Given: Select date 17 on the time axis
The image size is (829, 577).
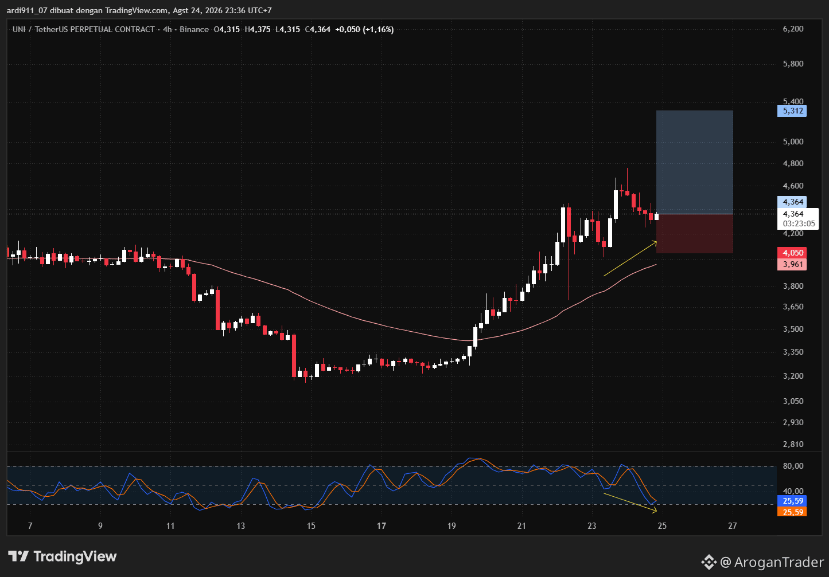Looking at the screenshot, I should click(382, 526).
